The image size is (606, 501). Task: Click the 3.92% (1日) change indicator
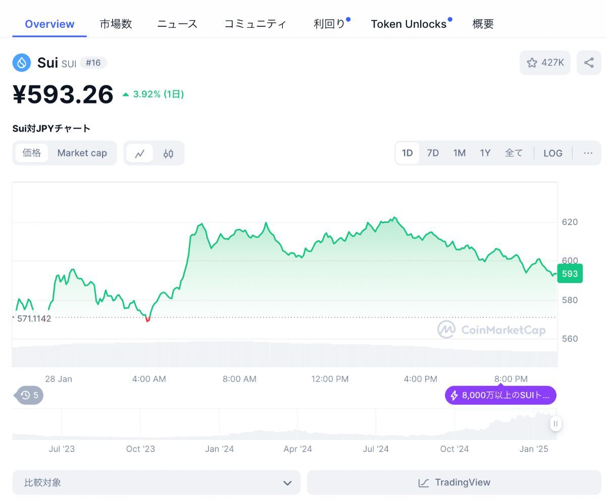point(154,94)
